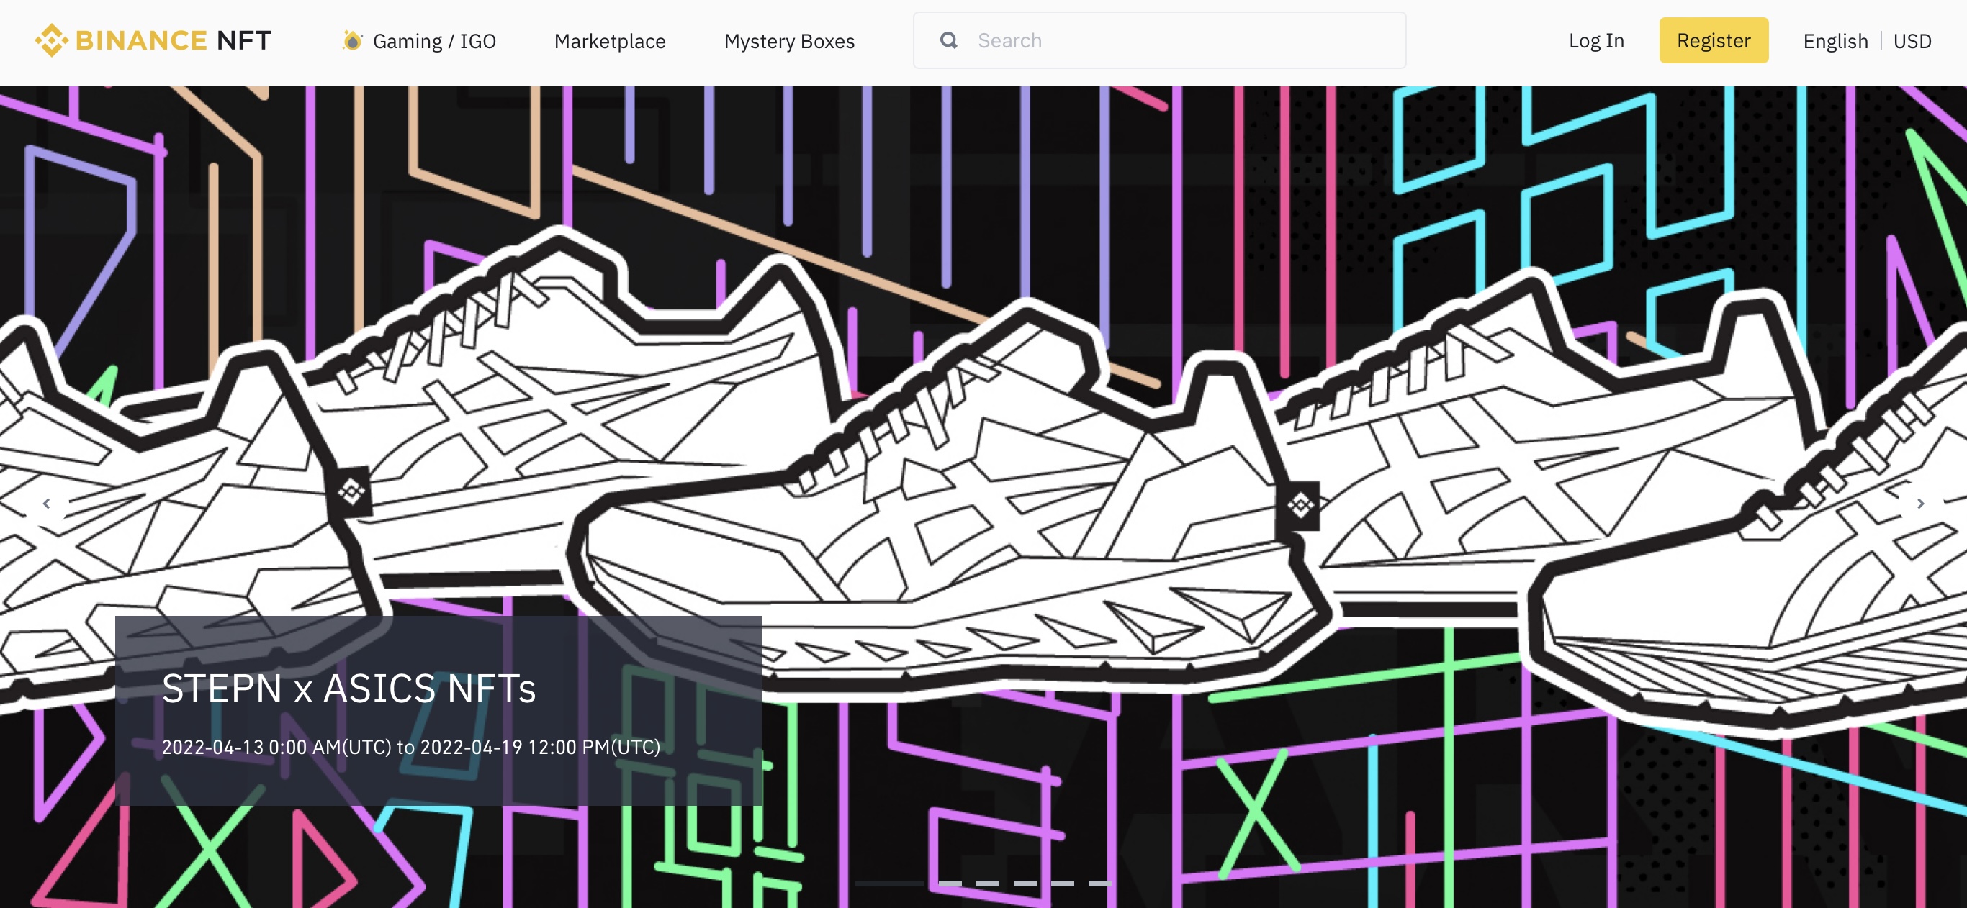Click the flame icon beside Gaming / IGO
This screenshot has width=1967, height=908.
(352, 40)
